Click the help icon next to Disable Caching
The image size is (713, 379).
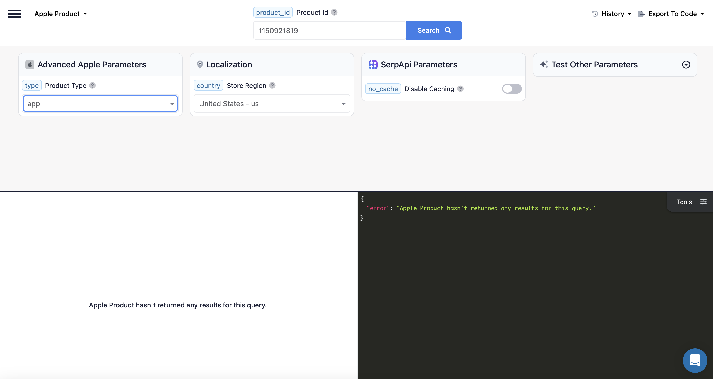click(x=460, y=89)
